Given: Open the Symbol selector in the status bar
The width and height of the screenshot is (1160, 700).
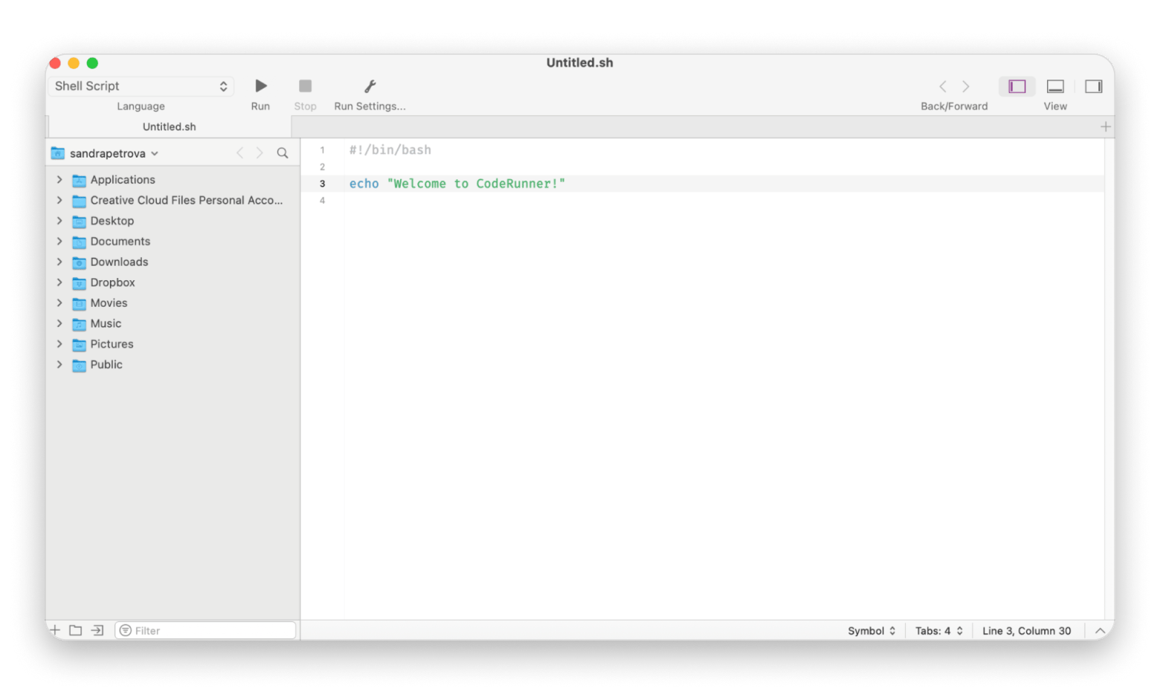Looking at the screenshot, I should coord(871,630).
